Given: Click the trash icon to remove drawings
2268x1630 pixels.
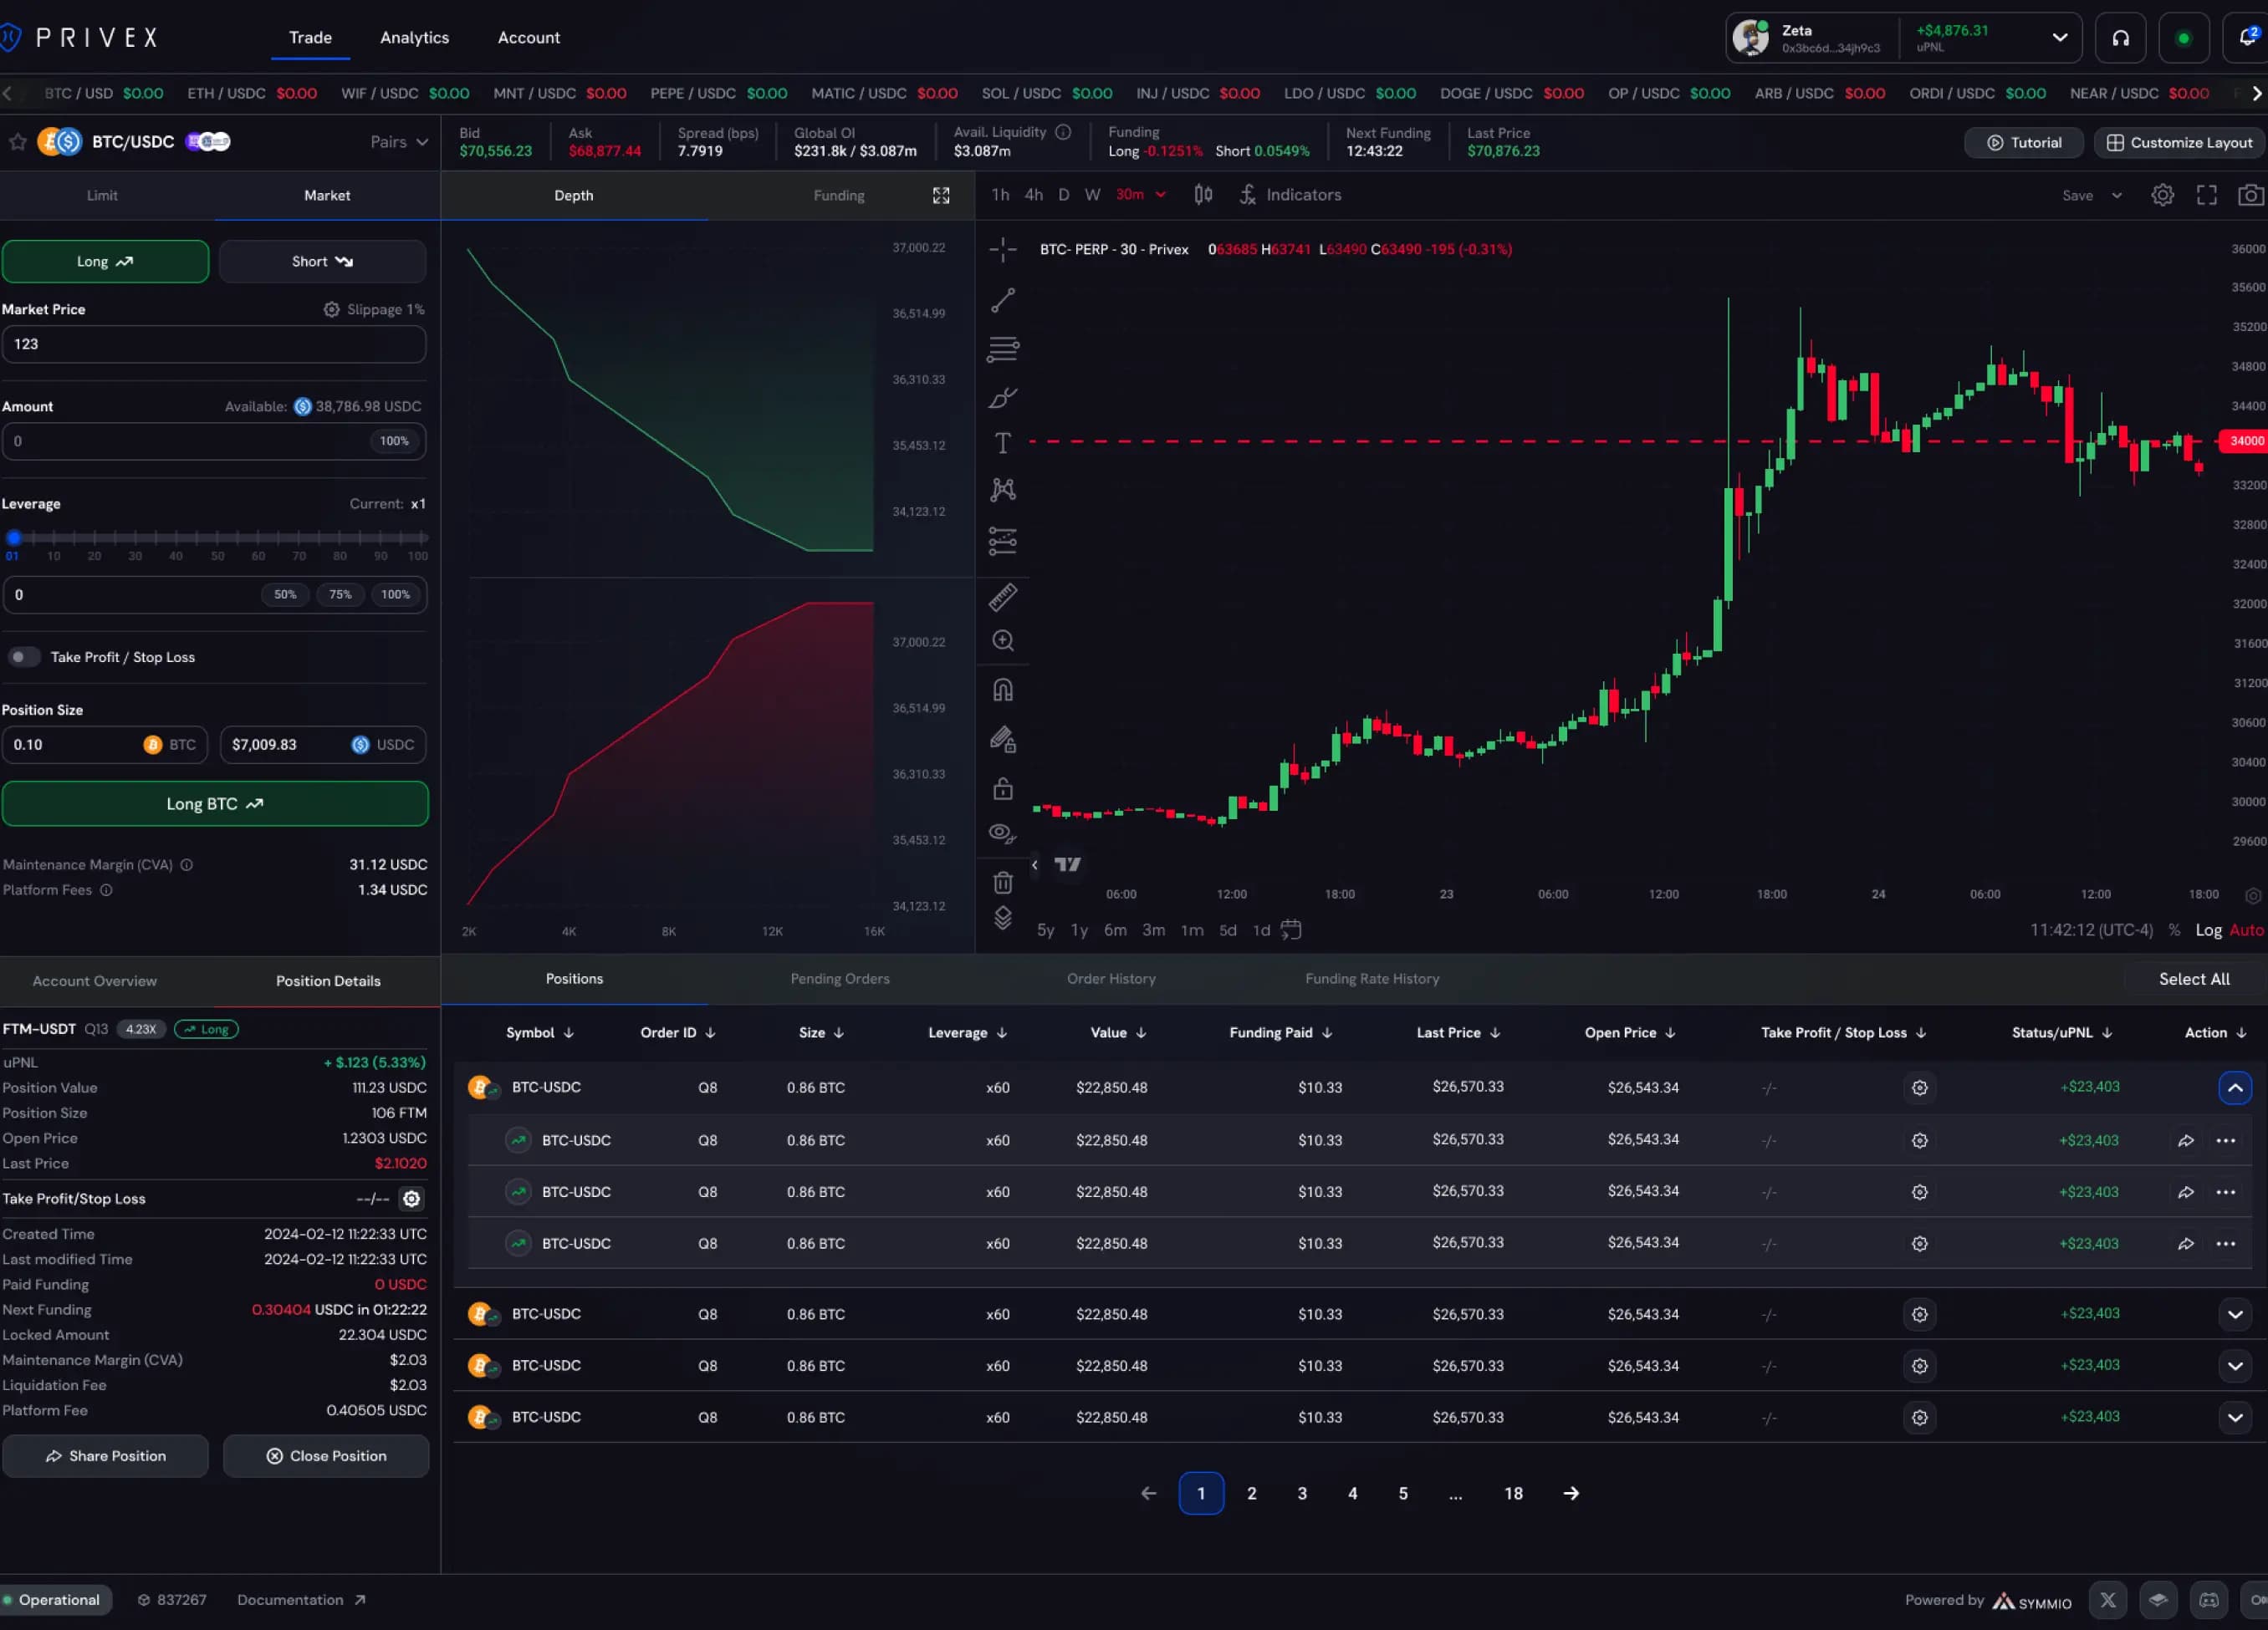Looking at the screenshot, I should pos(1002,883).
